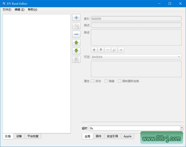Select the 平台恢复 tab
The width and height of the screenshot is (186, 147).
tap(33, 136)
